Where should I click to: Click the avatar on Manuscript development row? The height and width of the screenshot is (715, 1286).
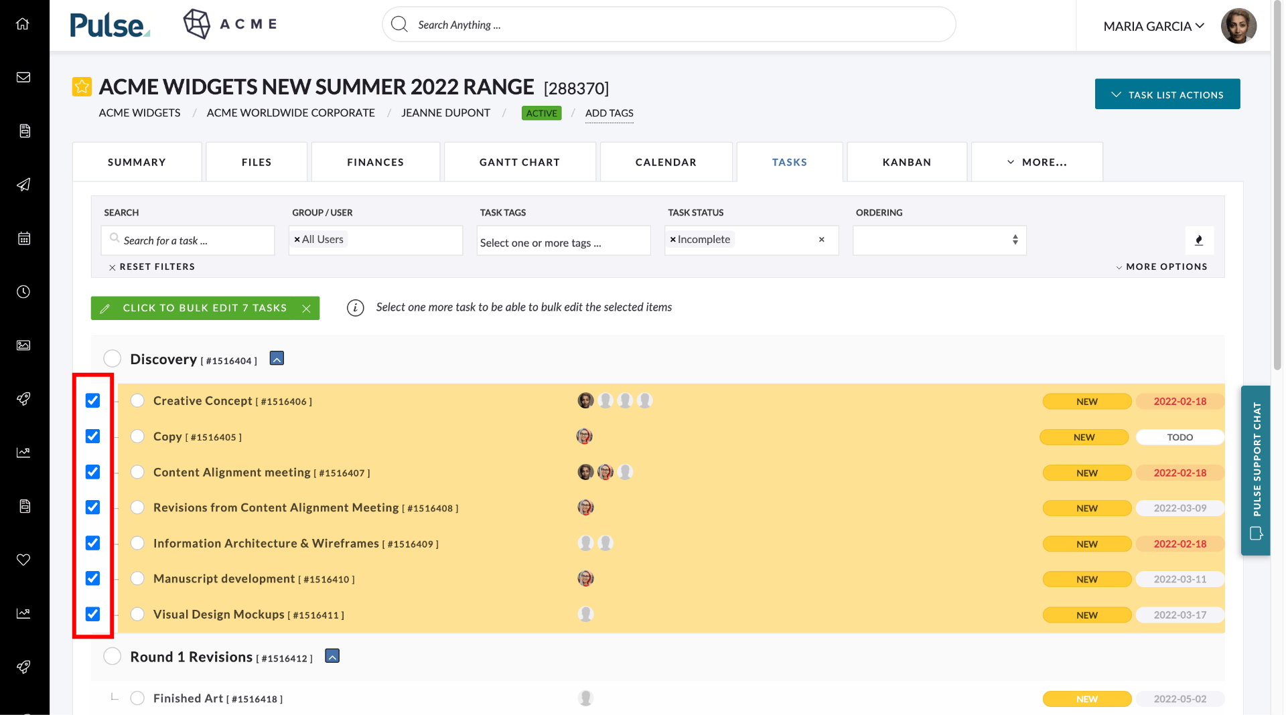tap(585, 578)
